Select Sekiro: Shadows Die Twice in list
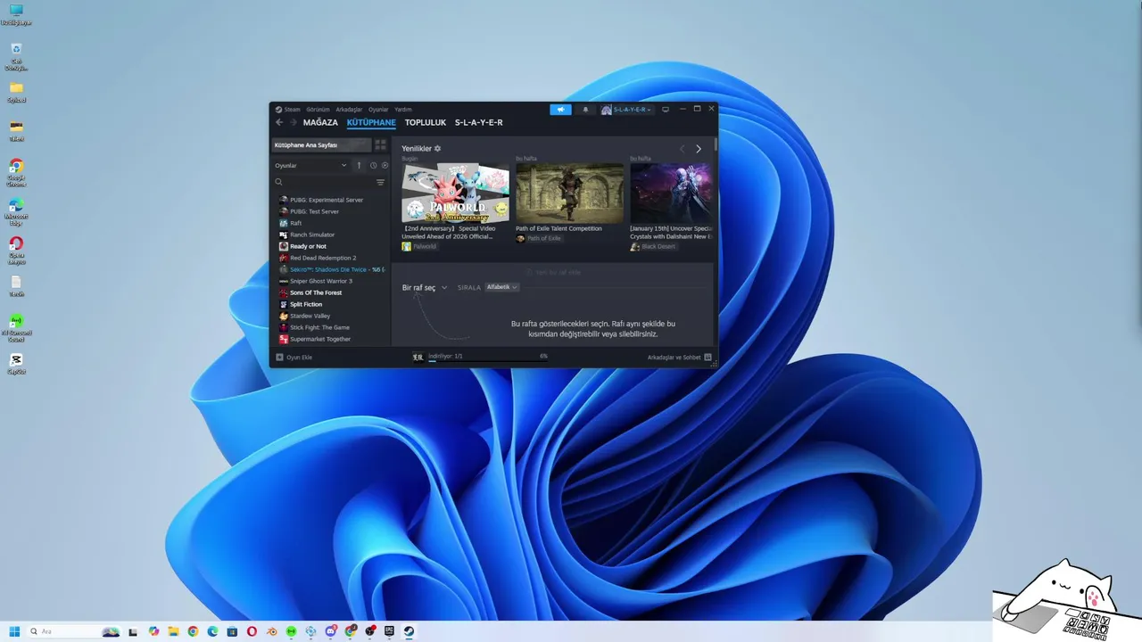Screen dimensions: 1142x642 331,269
